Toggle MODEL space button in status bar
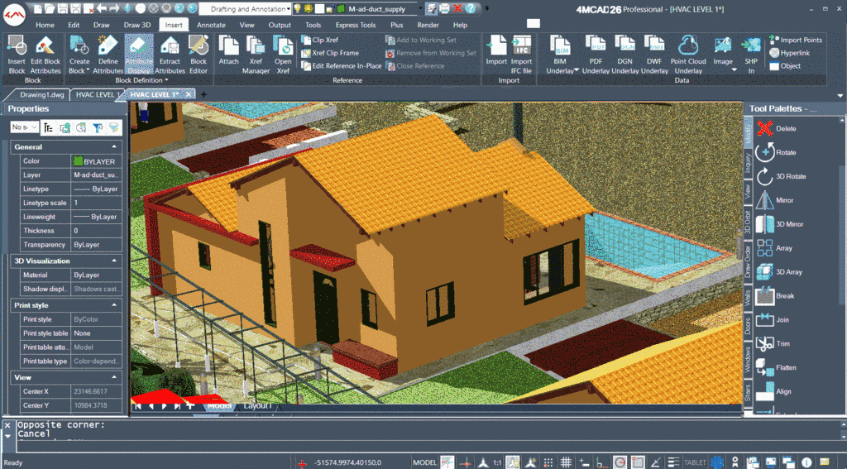Image resolution: width=847 pixels, height=469 pixels. [x=424, y=462]
